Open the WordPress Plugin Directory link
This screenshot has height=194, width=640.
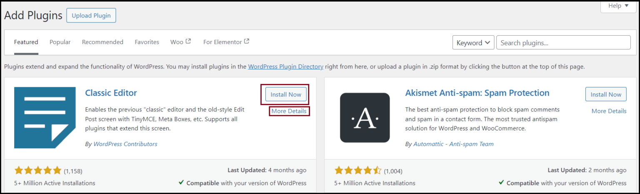[x=285, y=66]
